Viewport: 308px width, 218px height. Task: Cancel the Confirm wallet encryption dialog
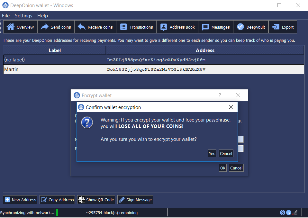coord(226,153)
